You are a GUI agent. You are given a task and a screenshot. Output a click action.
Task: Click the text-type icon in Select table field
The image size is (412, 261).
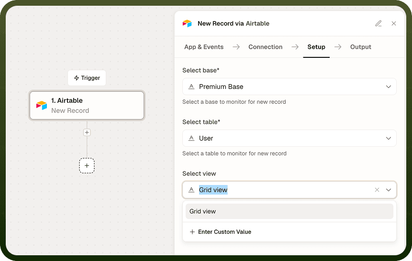tap(191, 138)
